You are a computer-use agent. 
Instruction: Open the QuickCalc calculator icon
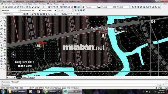point(75,7)
